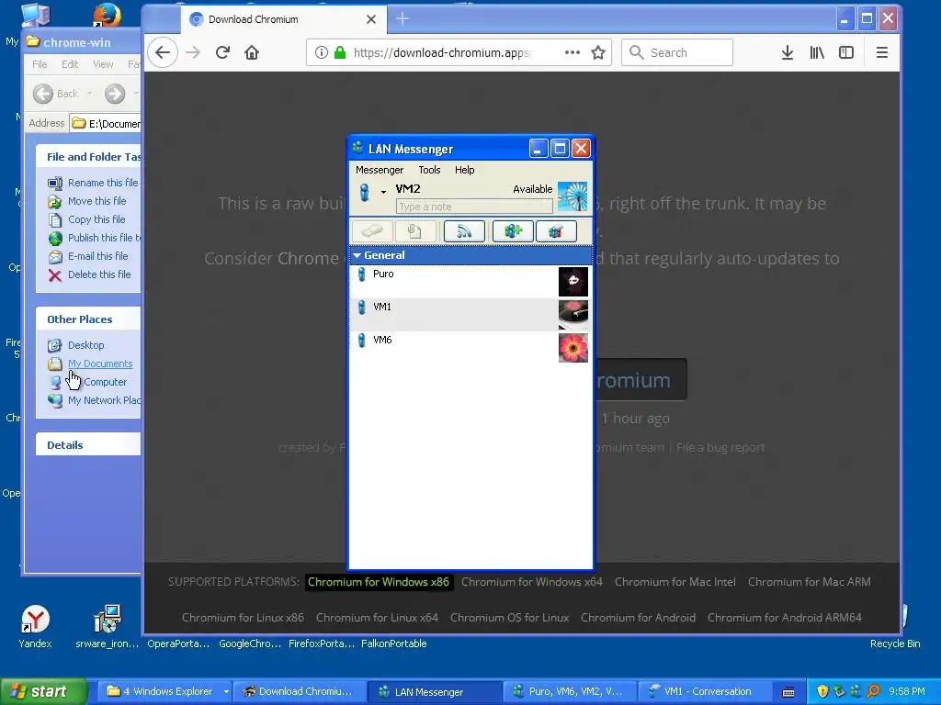The image size is (941, 705).
Task: Open page actions three-dot menu
Action: (x=573, y=52)
